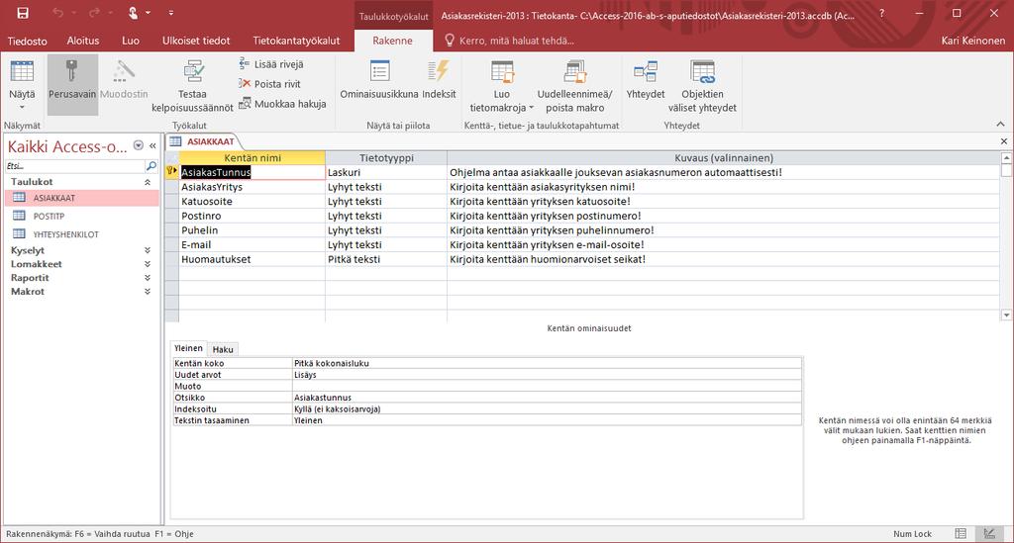Click Pitkä teksti data type cell

tap(386, 259)
